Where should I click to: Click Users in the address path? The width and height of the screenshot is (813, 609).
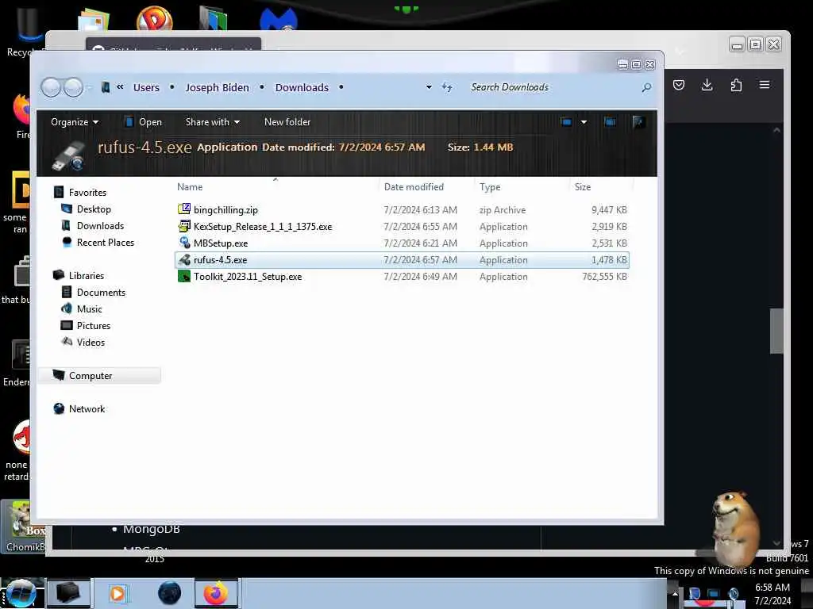146,87
